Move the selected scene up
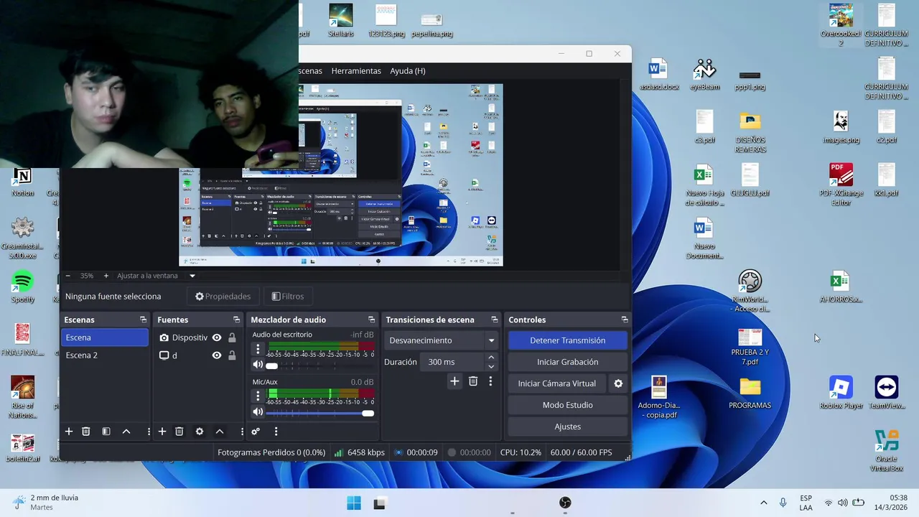The image size is (919, 517). pyautogui.click(x=126, y=432)
